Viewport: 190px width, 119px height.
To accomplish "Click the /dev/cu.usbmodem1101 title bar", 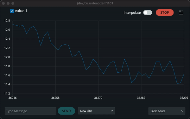I will tap(95, 3).
